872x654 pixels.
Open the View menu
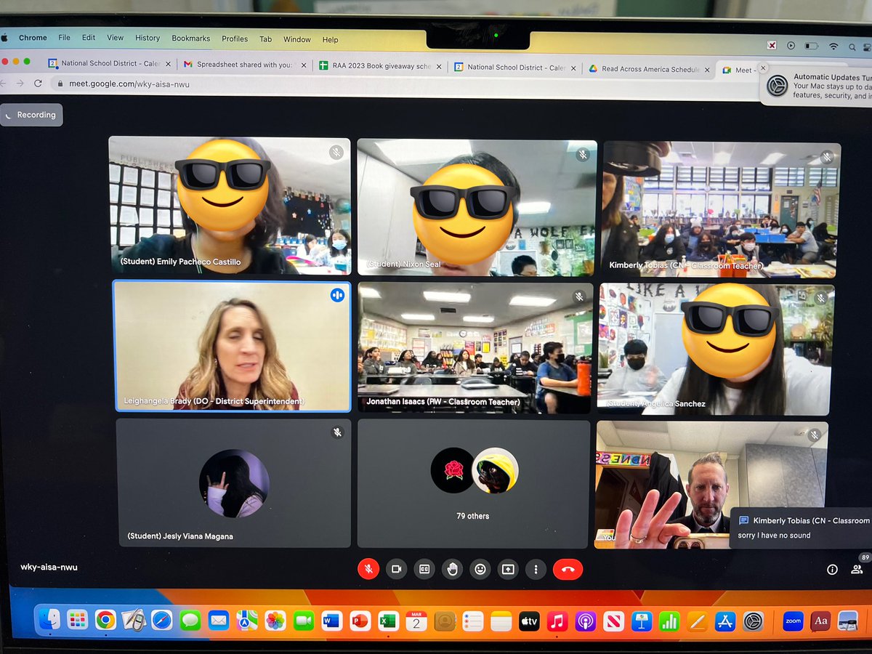(x=116, y=38)
